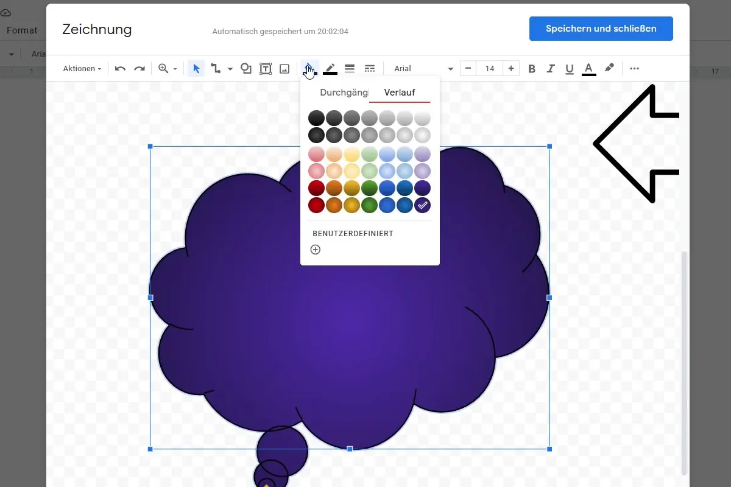Open the border color pencil icon

pyautogui.click(x=330, y=69)
